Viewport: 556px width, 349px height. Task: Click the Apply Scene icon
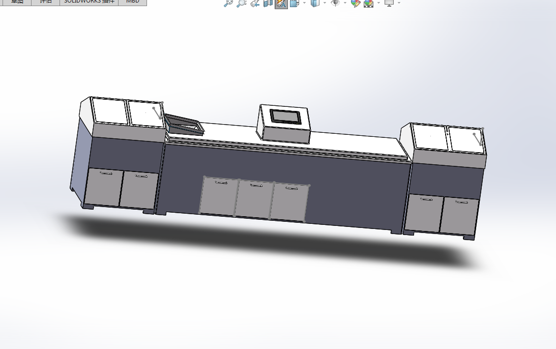coord(369,3)
